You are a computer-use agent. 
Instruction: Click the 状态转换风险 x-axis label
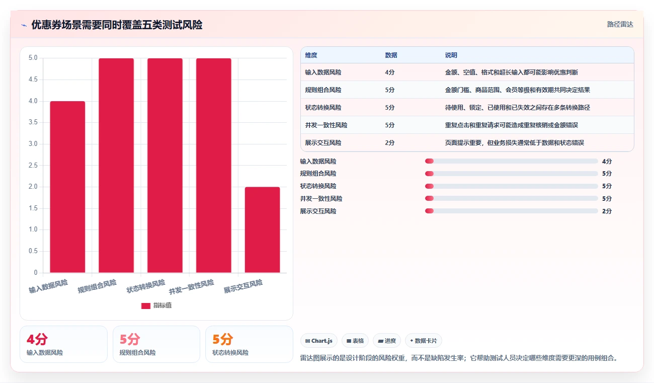(x=146, y=287)
